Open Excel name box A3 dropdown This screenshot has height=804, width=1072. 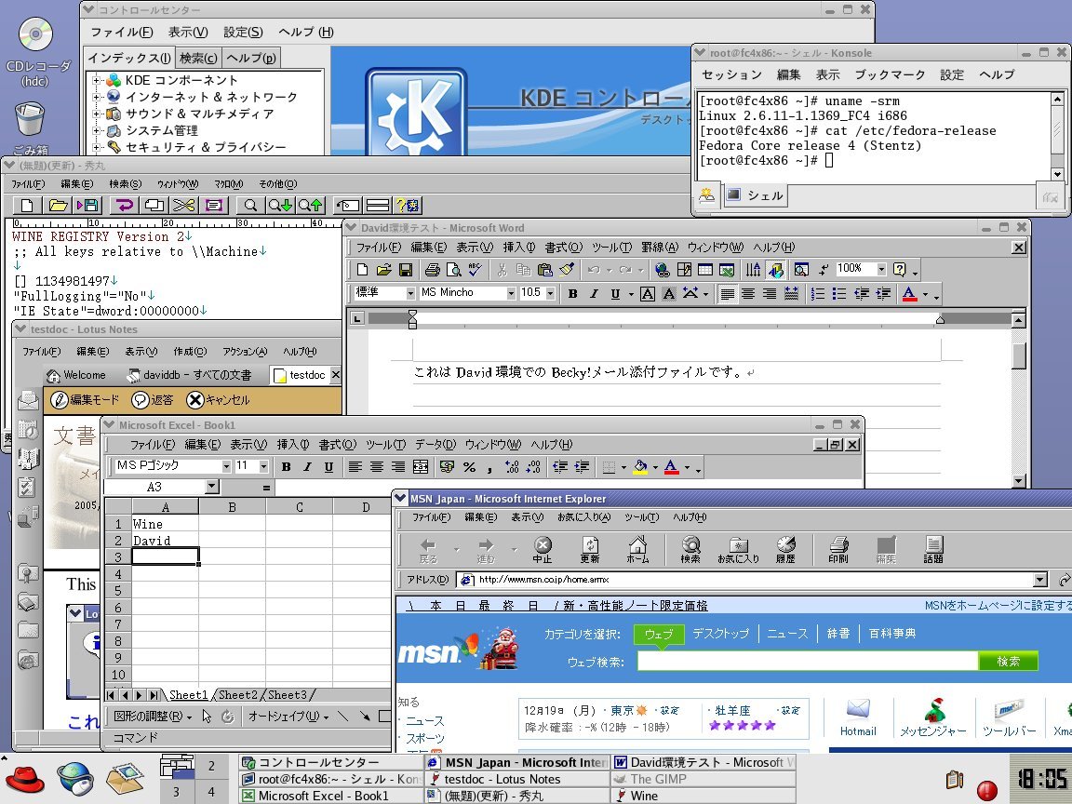click(212, 487)
